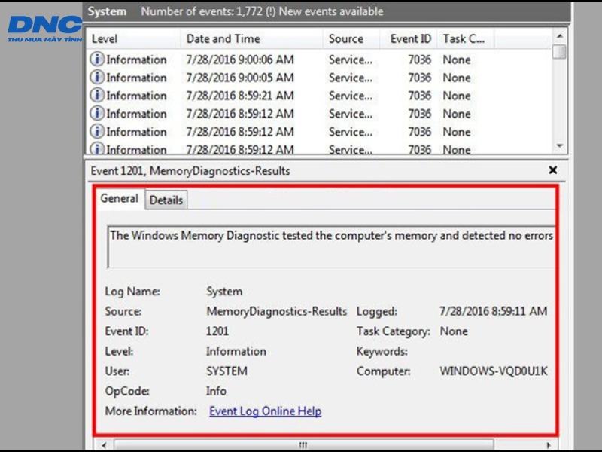Open the Event Log Online Help link
The image size is (602, 452).
266,411
